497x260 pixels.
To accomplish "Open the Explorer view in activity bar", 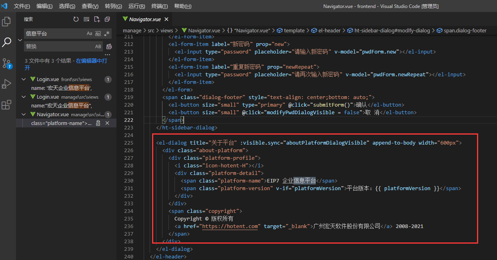I will pos(6,22).
